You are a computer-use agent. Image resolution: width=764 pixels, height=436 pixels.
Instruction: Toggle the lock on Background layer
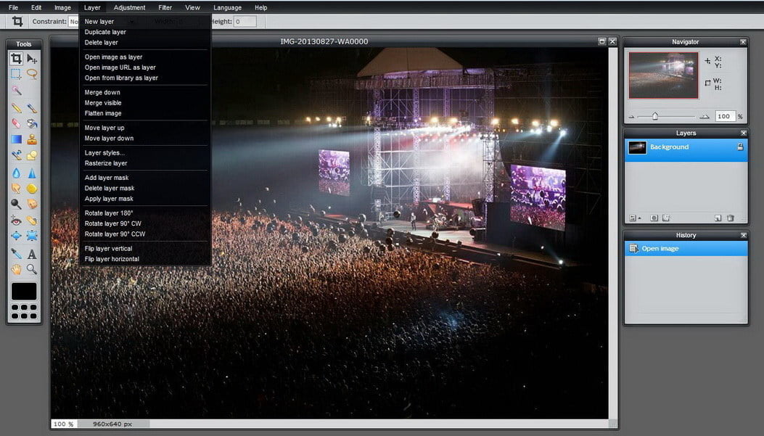click(x=740, y=147)
